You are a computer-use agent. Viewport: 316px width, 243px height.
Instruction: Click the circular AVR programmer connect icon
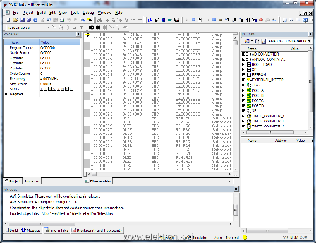[177, 20]
